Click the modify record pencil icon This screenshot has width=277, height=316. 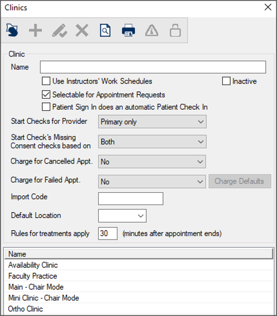[x=60, y=30]
